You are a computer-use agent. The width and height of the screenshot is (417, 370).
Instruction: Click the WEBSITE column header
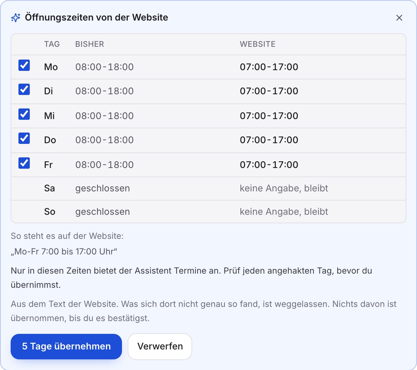click(257, 44)
